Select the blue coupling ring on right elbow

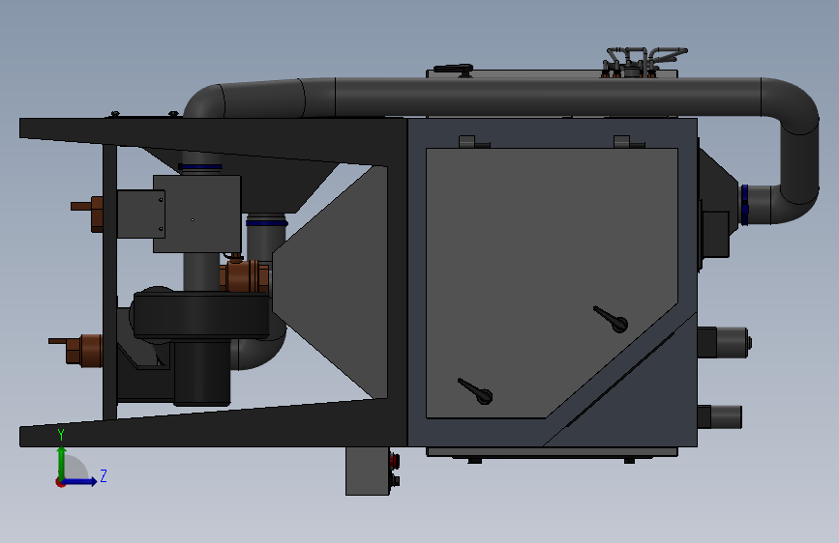coord(744,205)
